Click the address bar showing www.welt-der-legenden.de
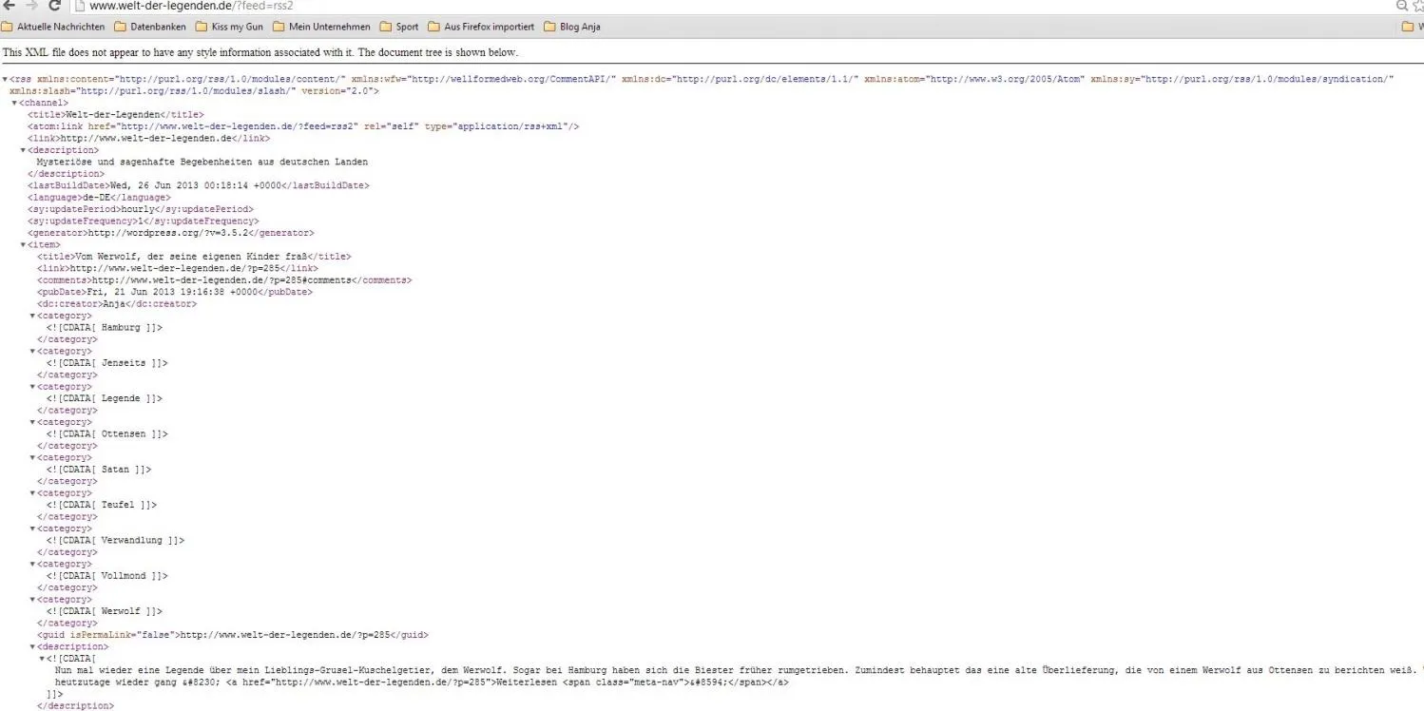1424x711 pixels. (732, 6)
